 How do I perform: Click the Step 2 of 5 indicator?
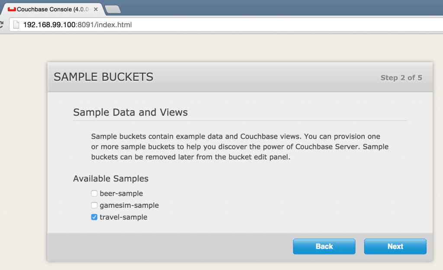pos(401,78)
